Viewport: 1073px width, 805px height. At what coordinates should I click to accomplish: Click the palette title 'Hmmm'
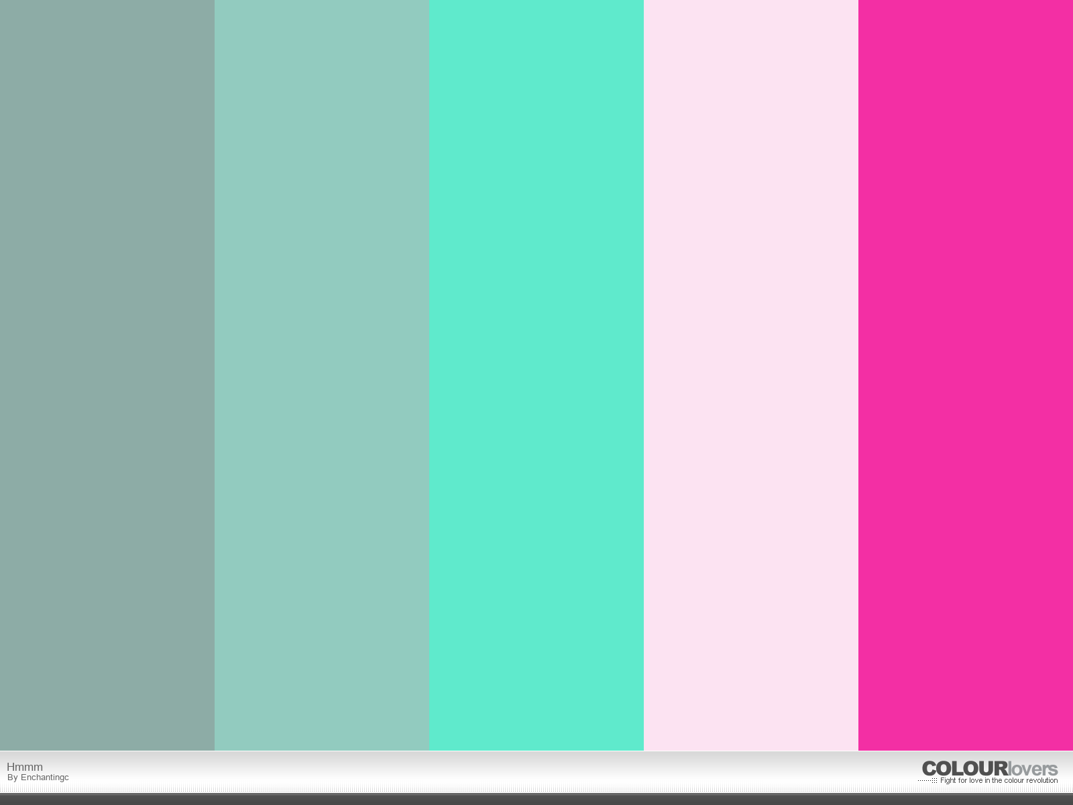click(25, 767)
